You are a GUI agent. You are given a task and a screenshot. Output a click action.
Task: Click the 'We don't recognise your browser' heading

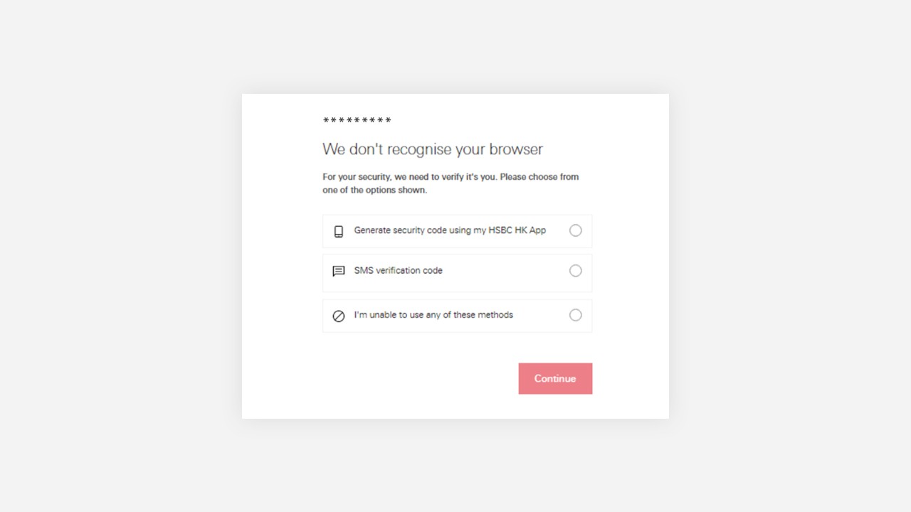point(433,149)
